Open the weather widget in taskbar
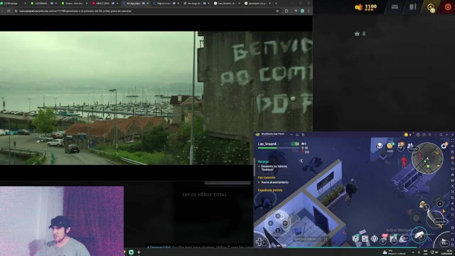 point(394,252)
